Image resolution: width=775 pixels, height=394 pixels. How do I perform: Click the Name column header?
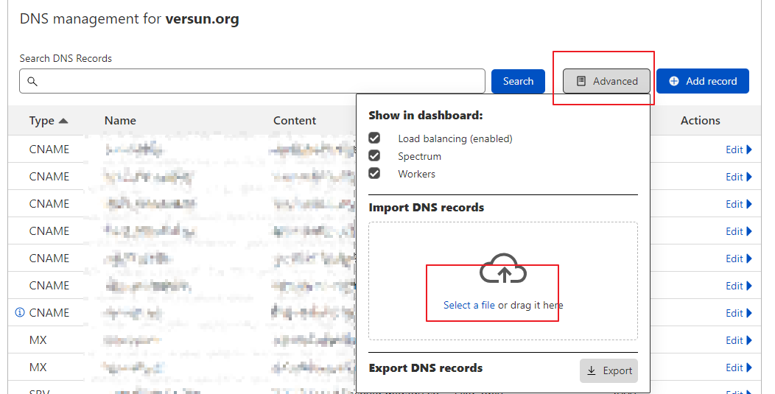(120, 121)
